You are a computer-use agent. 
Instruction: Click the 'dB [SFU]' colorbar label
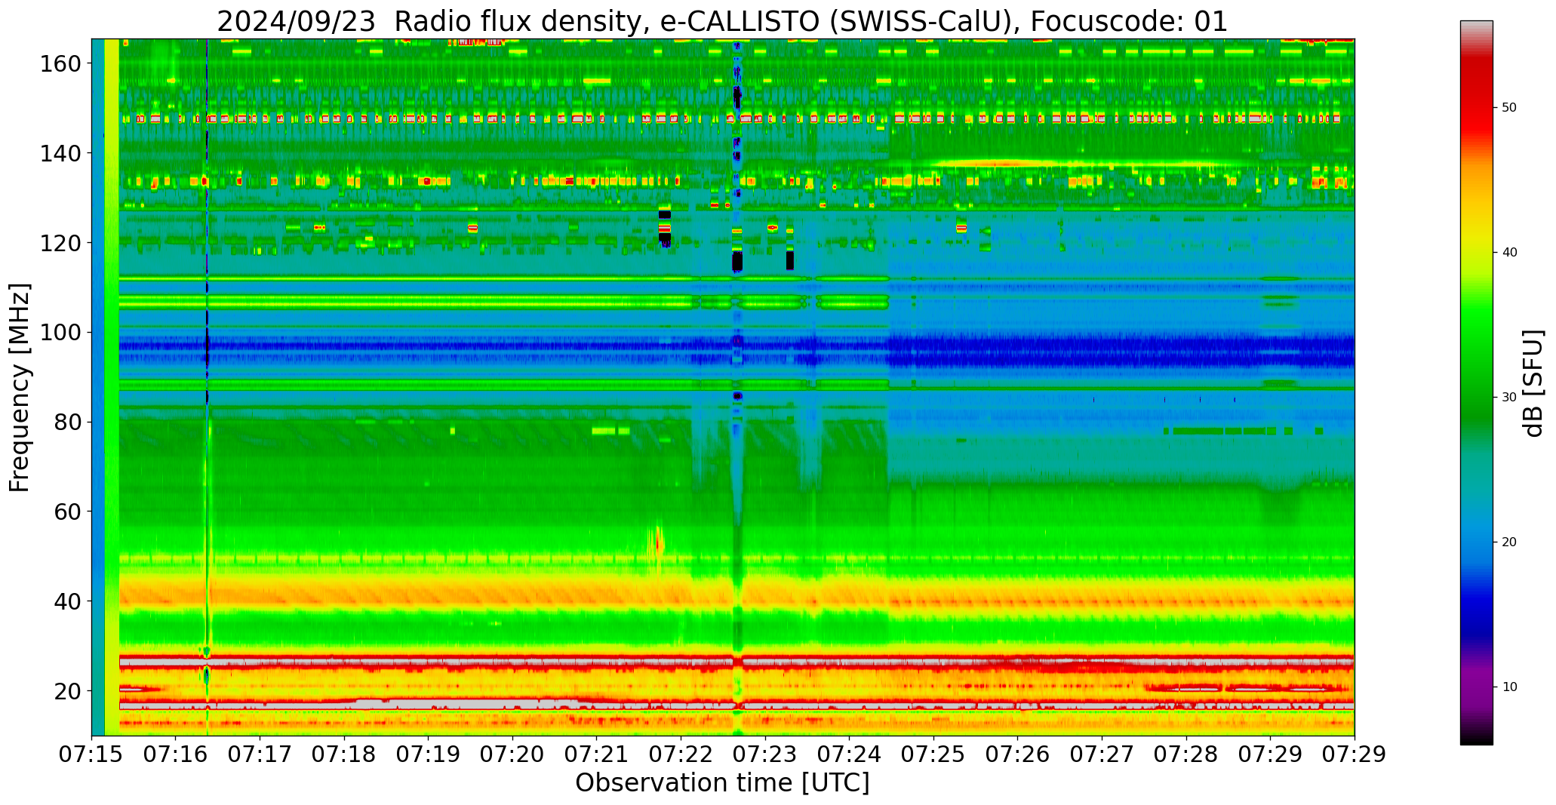point(1533,383)
